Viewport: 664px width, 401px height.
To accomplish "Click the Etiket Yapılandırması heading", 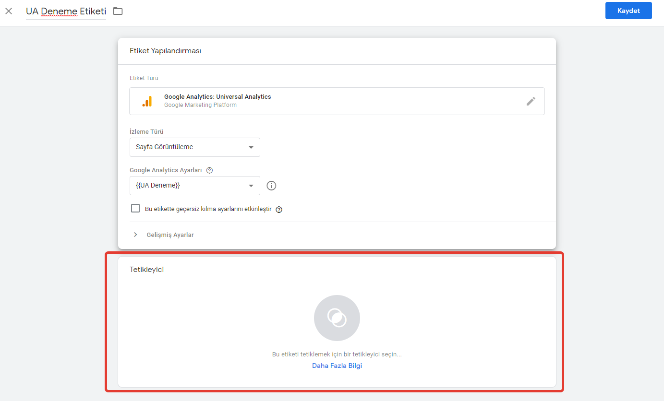I will pos(165,51).
